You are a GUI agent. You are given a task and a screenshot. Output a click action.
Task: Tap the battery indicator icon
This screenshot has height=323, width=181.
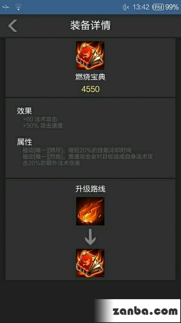click(x=158, y=8)
